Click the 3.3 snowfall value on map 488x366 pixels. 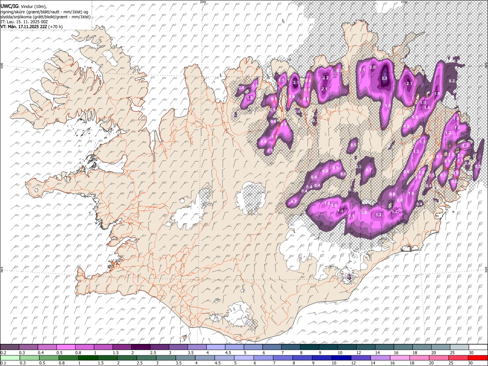384,78
